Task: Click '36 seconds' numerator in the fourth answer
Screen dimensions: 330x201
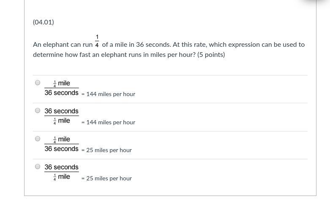Action: (61, 167)
